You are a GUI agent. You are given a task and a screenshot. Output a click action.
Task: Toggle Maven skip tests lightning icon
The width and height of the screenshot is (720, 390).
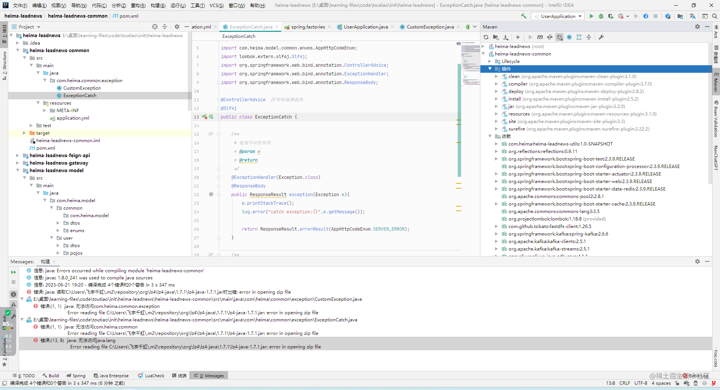[x=569, y=37]
